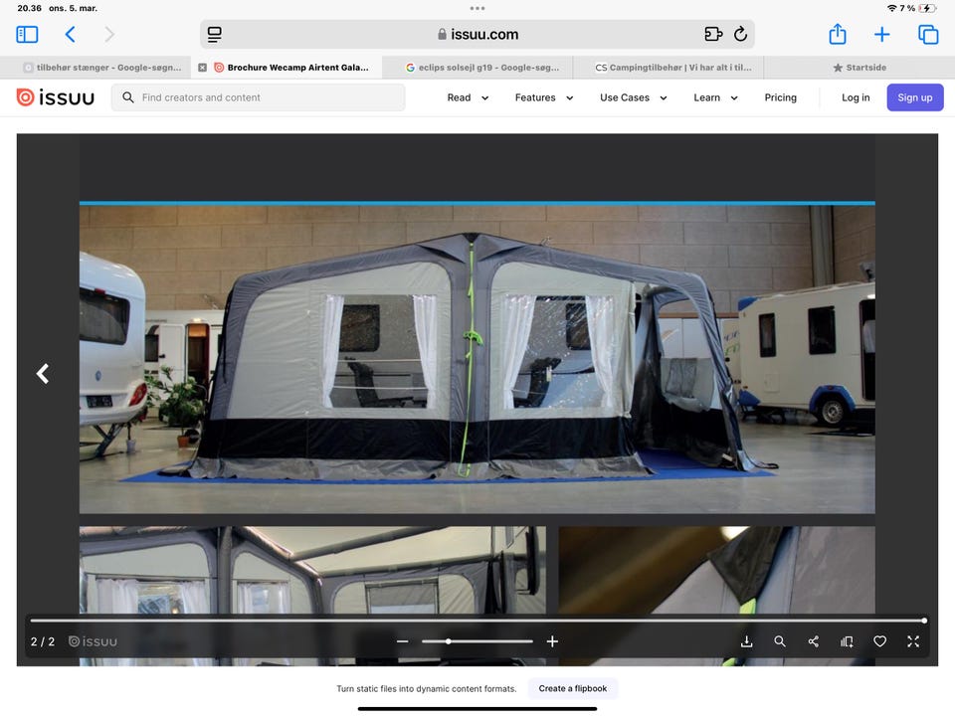The width and height of the screenshot is (955, 716).
Task: Share the brochure via the share icon
Action: coord(813,641)
